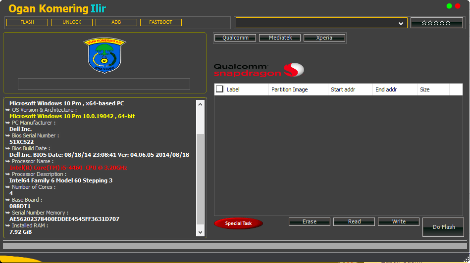Click the Qualcomm Snapdragon logo
This screenshot has width=470, height=263.
tap(259, 70)
